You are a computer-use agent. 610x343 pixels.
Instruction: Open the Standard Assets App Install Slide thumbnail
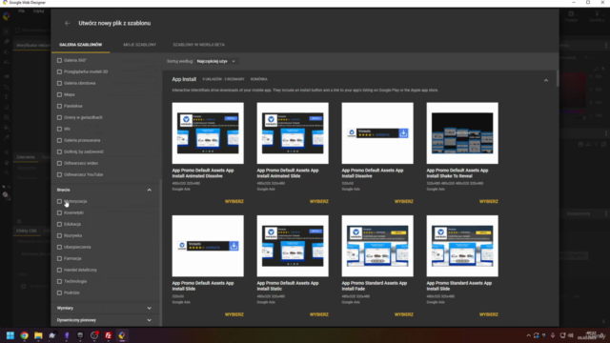(462, 246)
